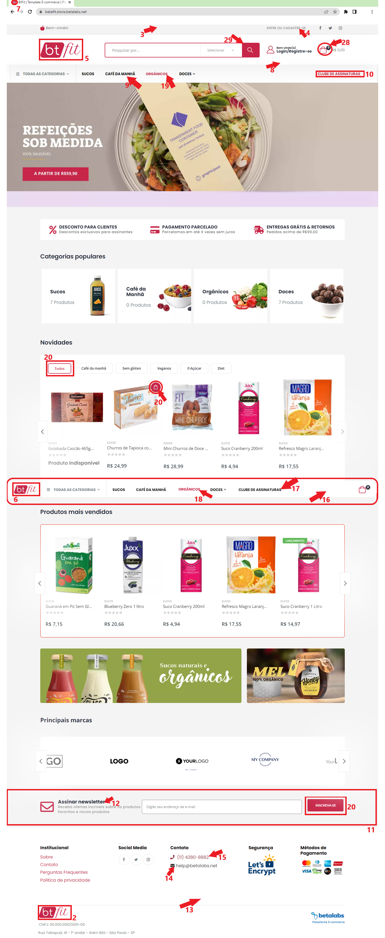Click the Twitter icon in footer Social Media
The image size is (385, 938).
tap(136, 859)
